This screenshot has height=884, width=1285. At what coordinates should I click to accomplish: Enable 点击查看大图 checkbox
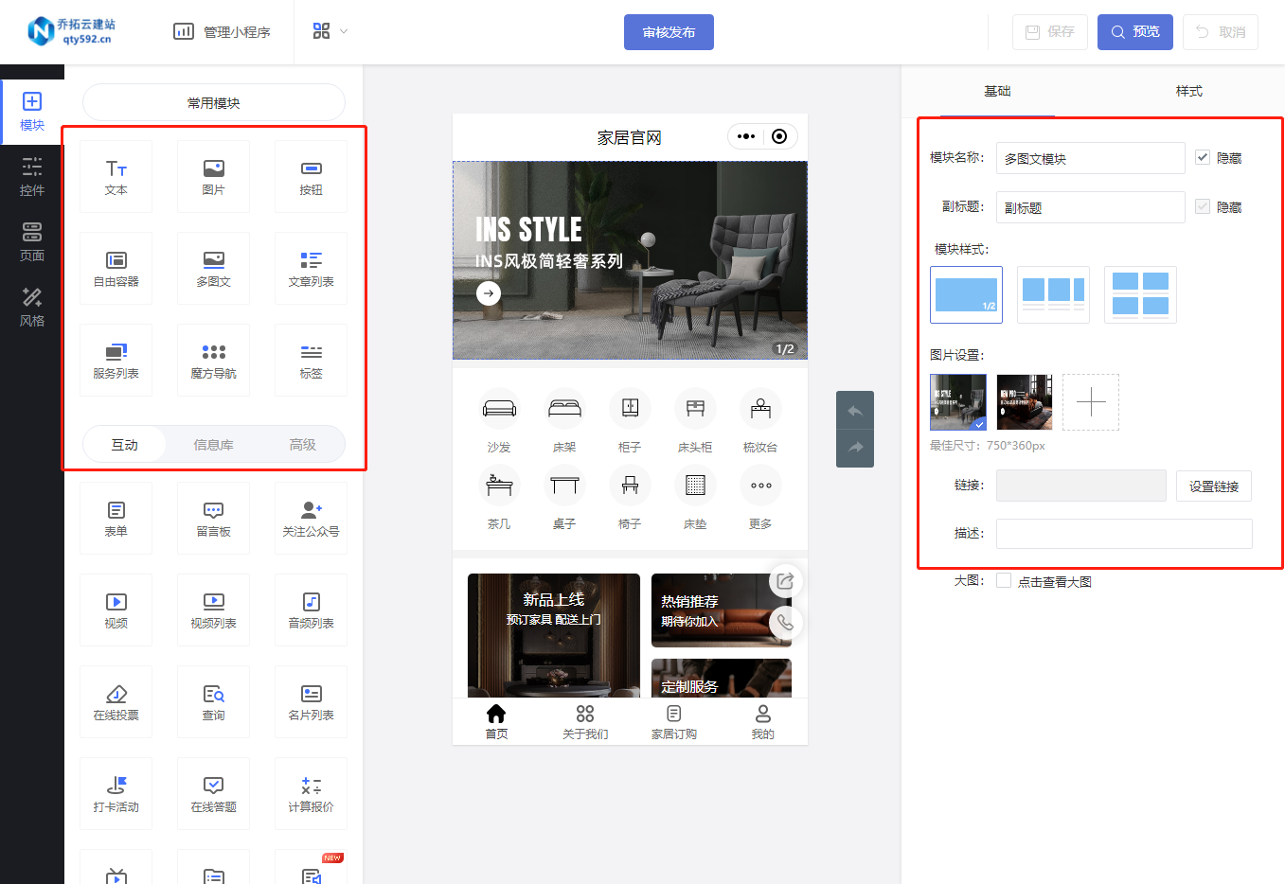coord(1004,580)
